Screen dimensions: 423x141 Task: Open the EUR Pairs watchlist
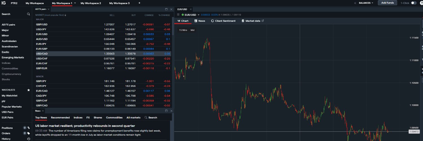coord(7,118)
